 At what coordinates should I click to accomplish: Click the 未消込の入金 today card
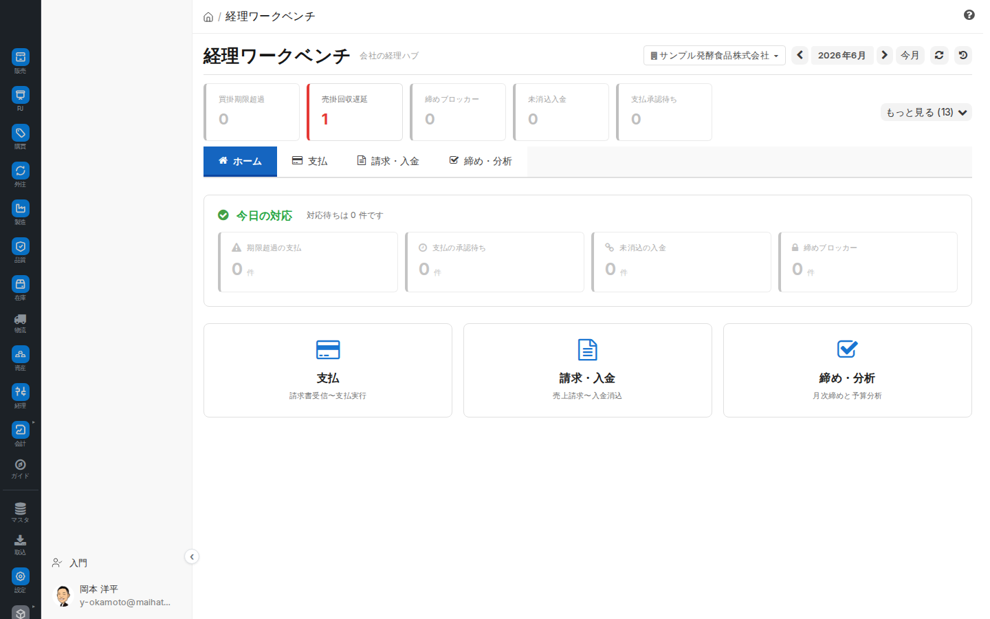coord(681,262)
